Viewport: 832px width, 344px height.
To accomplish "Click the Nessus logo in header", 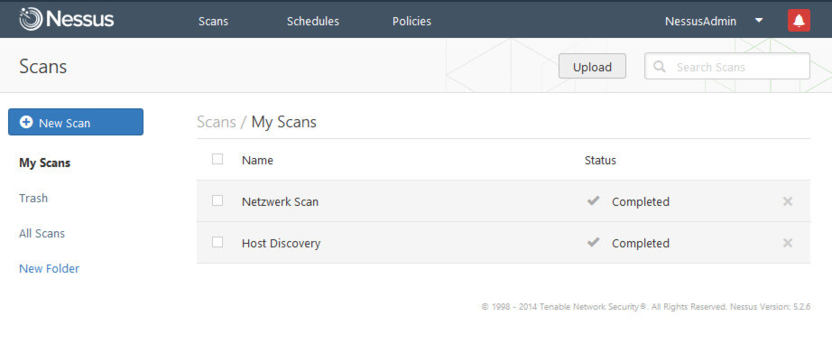I will (67, 20).
